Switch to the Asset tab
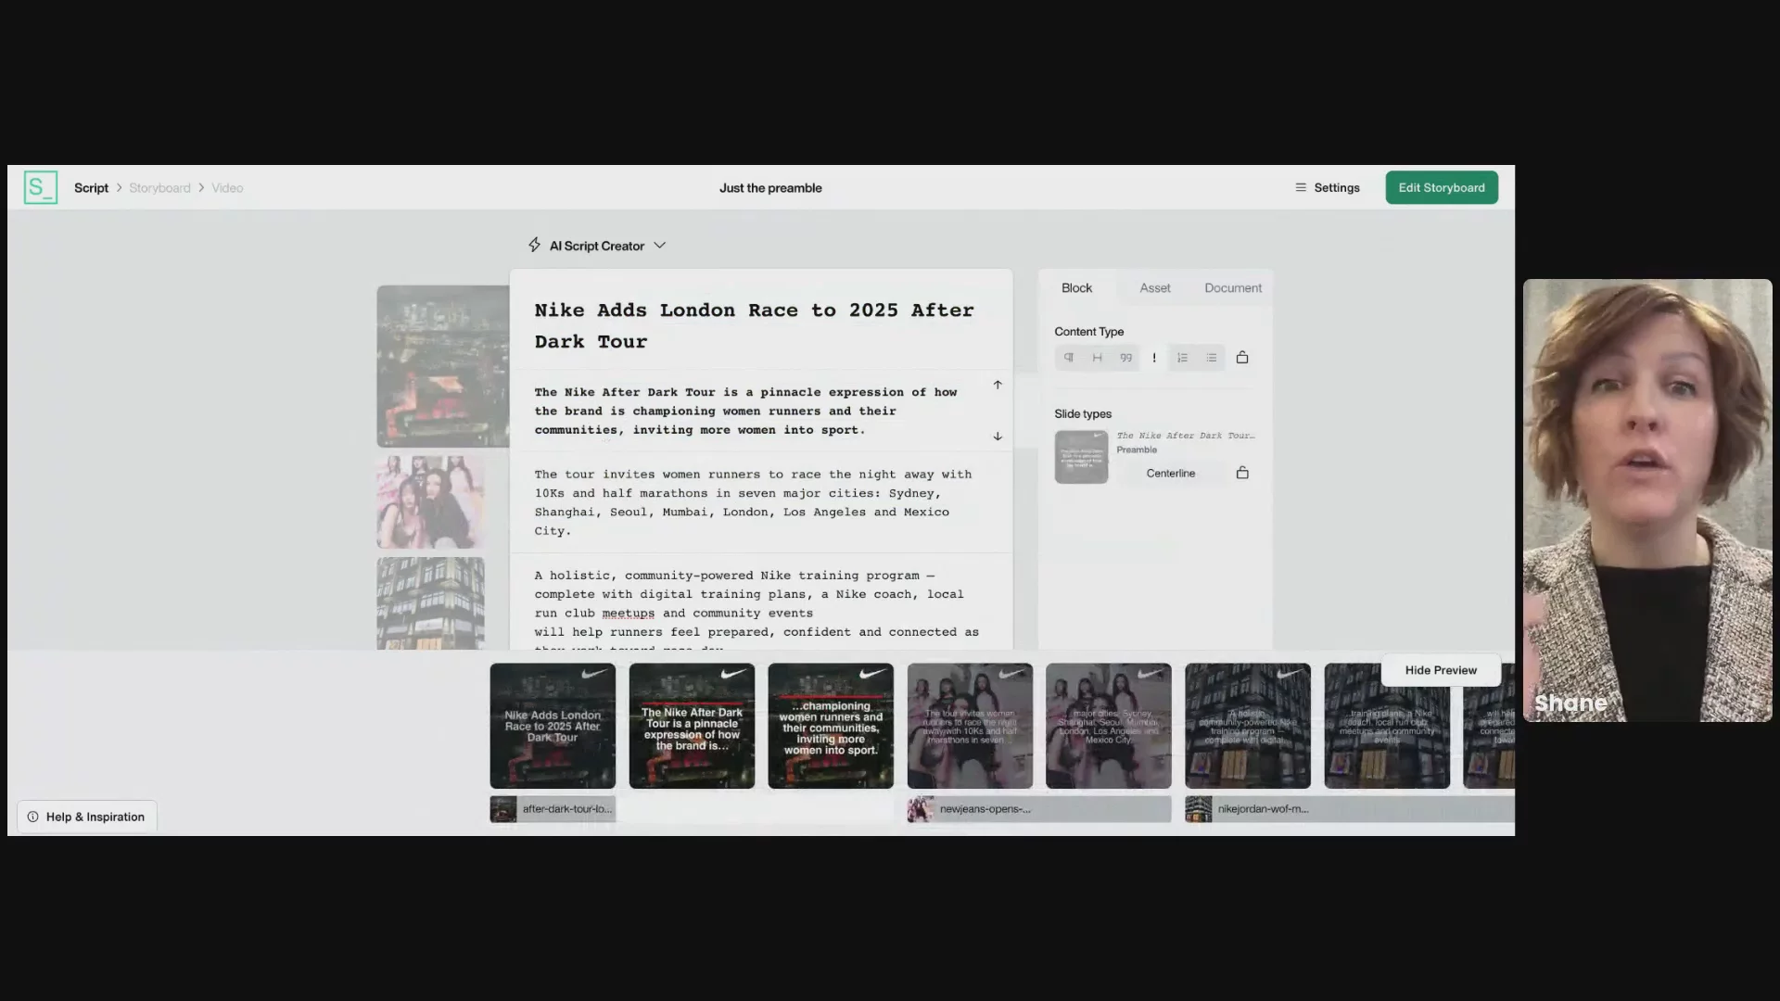The height and width of the screenshot is (1001, 1780). coord(1155,288)
